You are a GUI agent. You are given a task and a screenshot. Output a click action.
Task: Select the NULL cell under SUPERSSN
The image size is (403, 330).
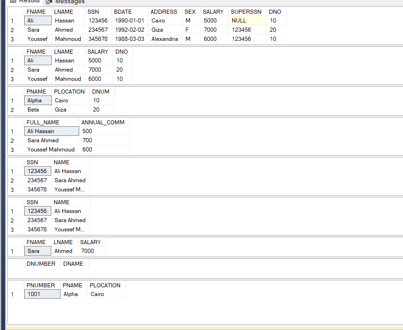tap(247, 21)
